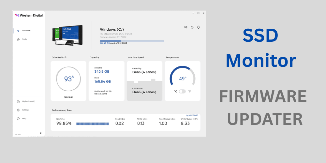Collapse sidebar with the arrow icon
This screenshot has width=326, height=163.
41,133
